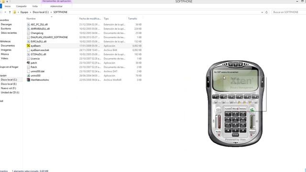The width and height of the screenshot is (306, 172).
Task: Open softphone left drawer arrow
Action: 208,82
